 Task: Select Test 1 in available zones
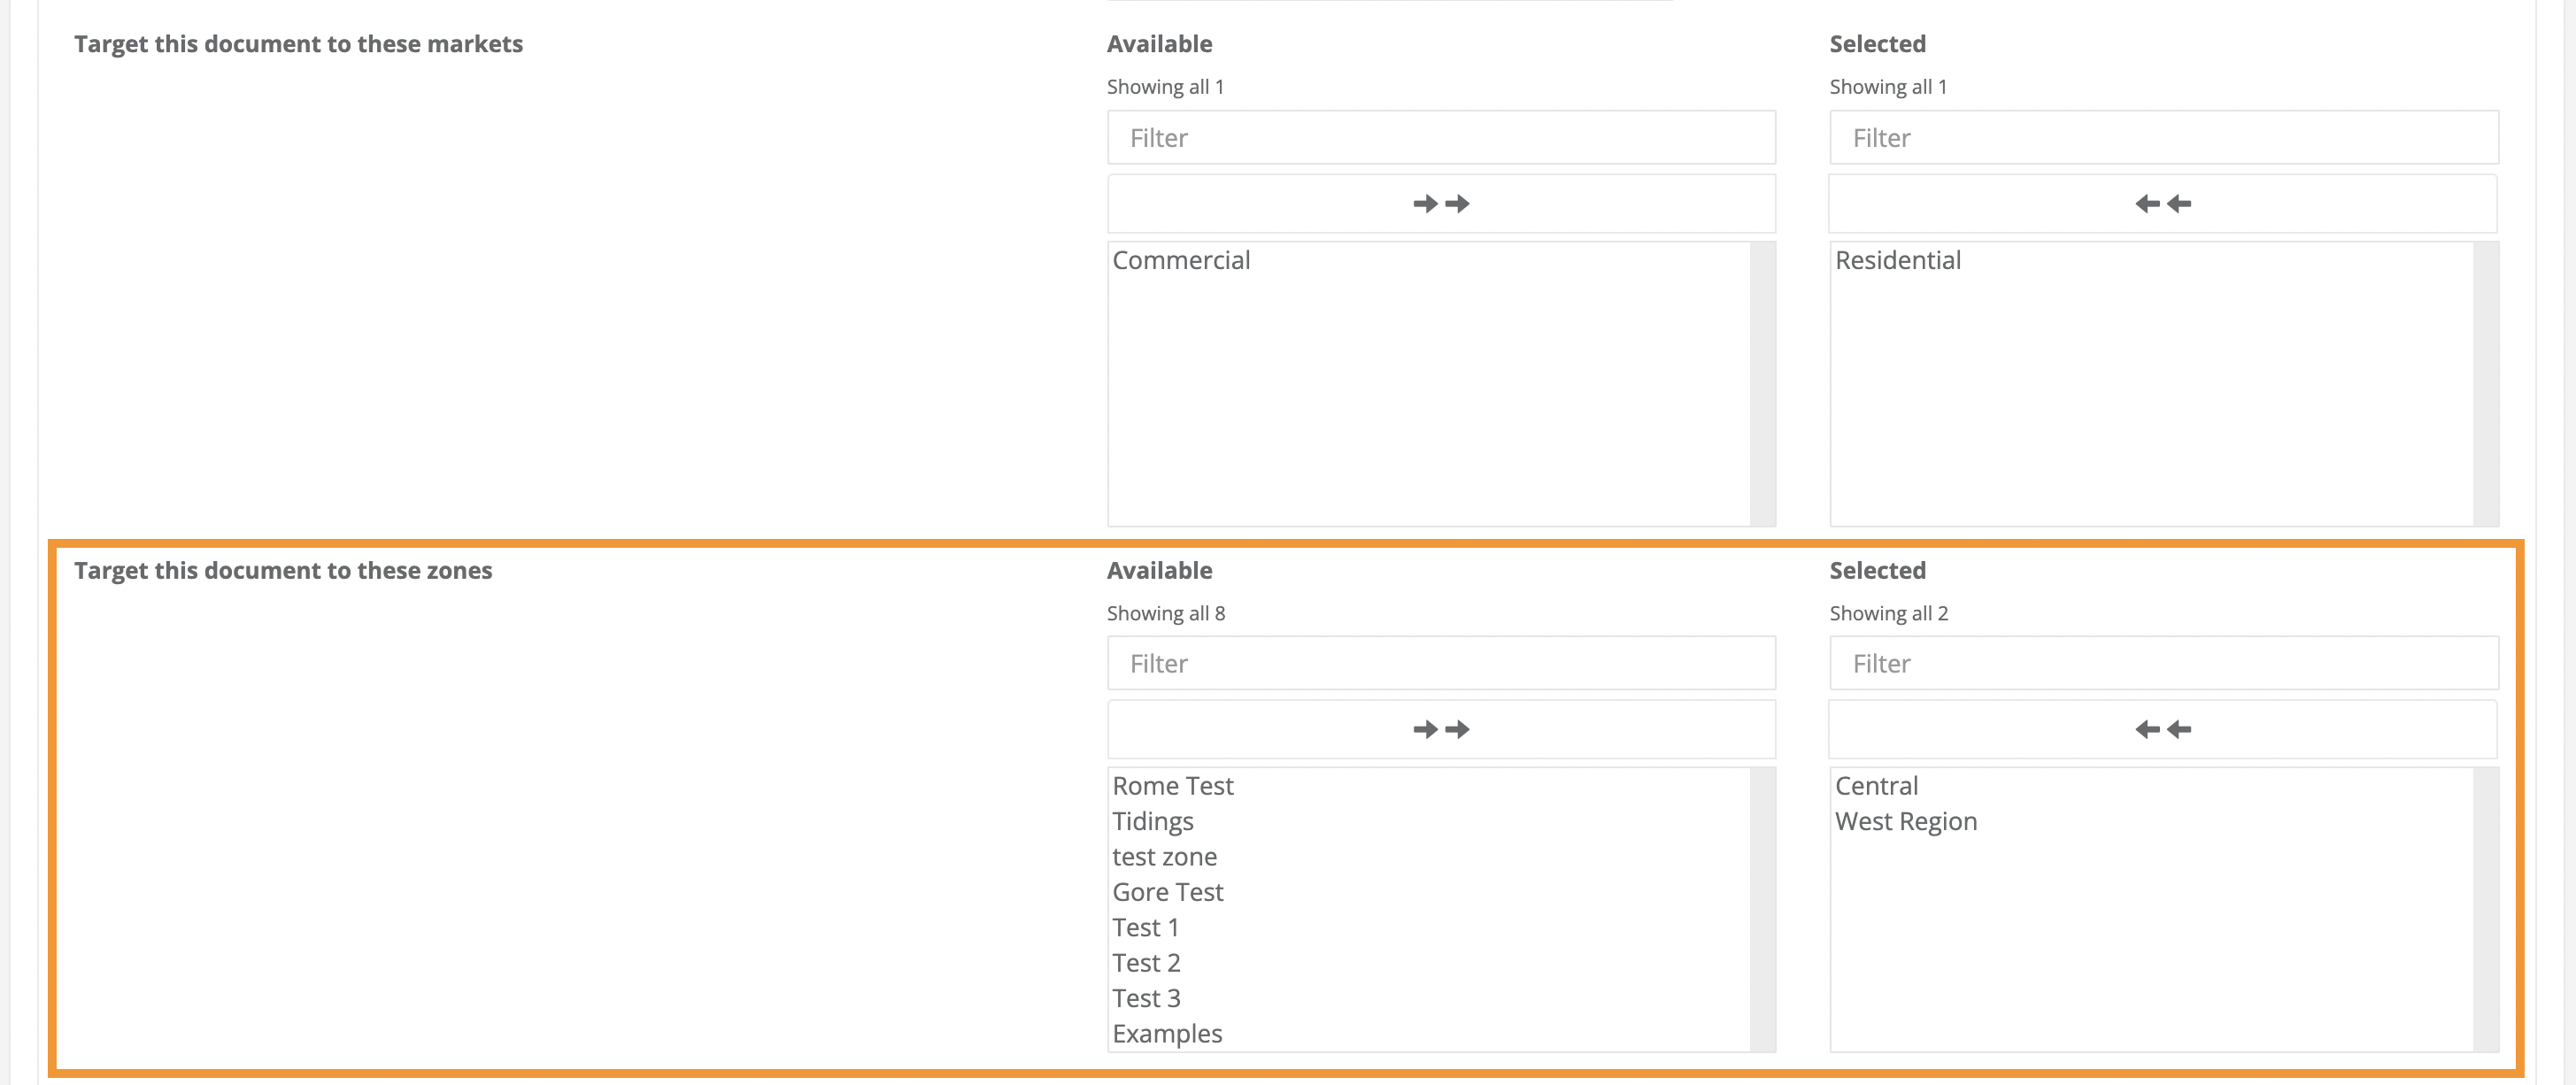click(x=1145, y=927)
